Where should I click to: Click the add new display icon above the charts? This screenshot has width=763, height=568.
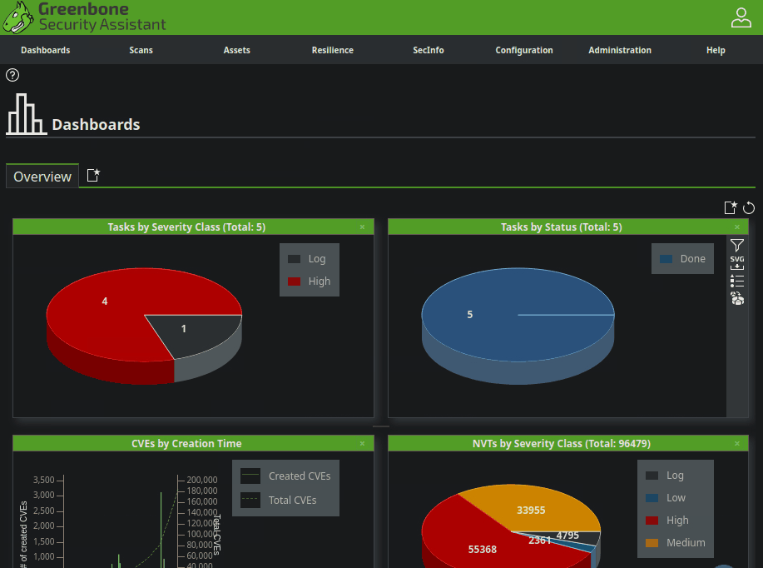tap(731, 207)
